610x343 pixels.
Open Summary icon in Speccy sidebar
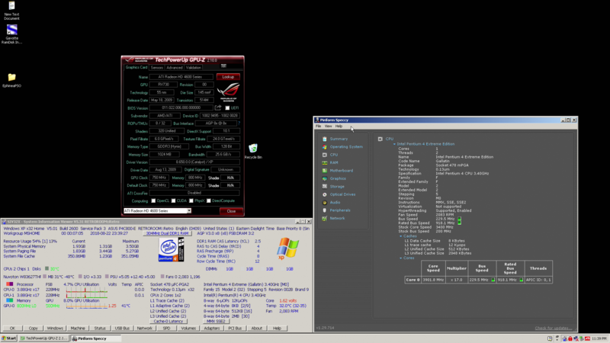325,139
